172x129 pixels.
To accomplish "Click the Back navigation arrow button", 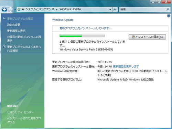I will (x=4, y=10).
